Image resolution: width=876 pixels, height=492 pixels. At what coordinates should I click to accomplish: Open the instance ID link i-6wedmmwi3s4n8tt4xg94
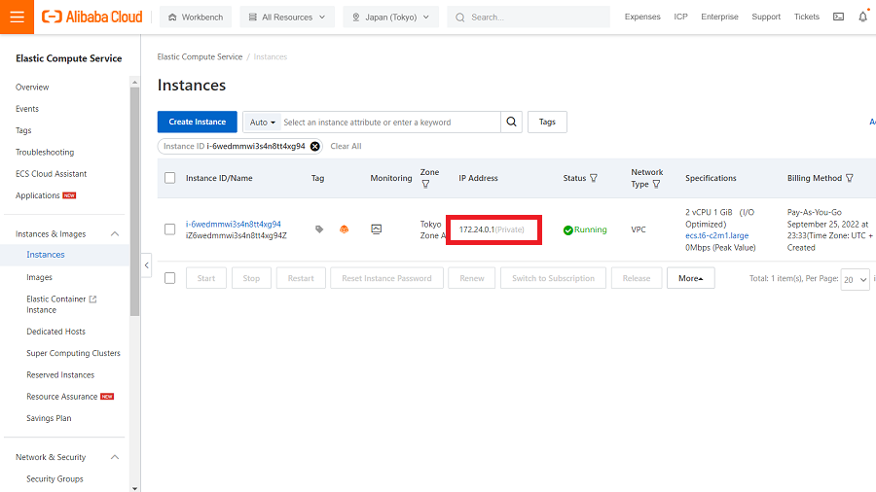pos(234,224)
